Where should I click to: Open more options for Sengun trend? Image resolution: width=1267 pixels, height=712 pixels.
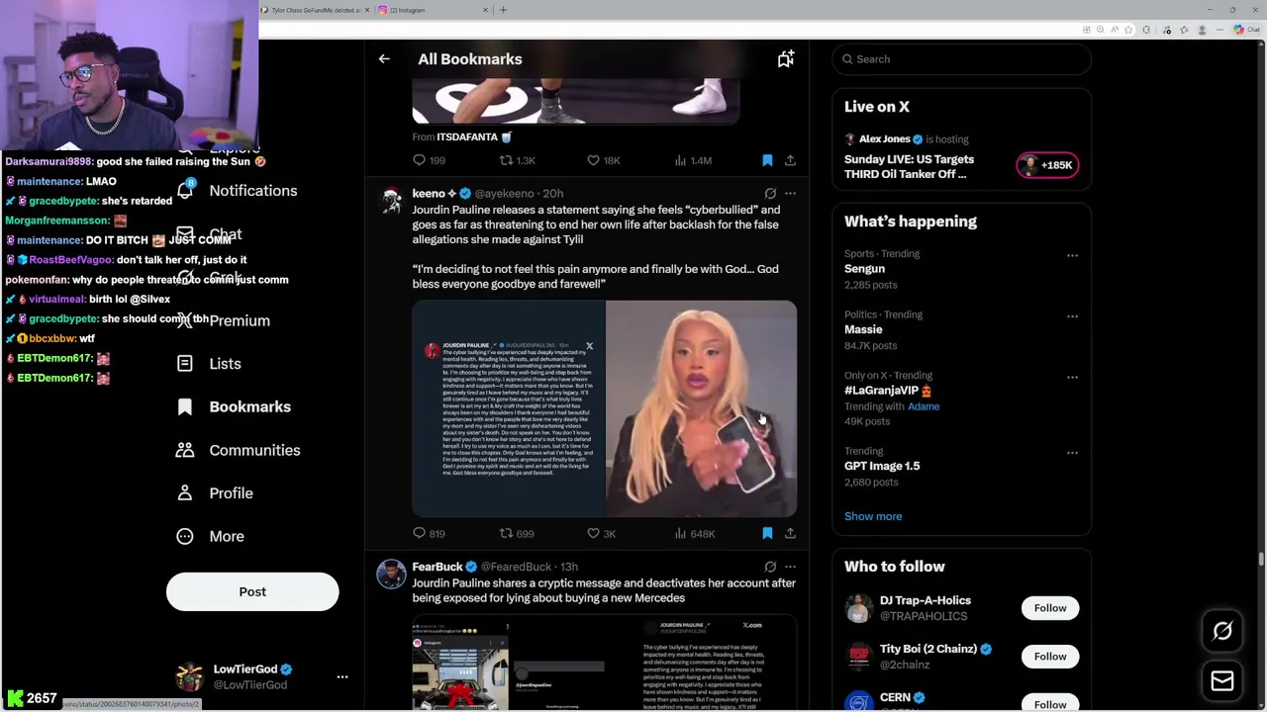click(x=1072, y=255)
